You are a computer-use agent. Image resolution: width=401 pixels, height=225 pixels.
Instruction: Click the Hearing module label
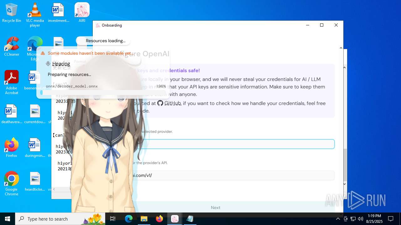pos(61,64)
